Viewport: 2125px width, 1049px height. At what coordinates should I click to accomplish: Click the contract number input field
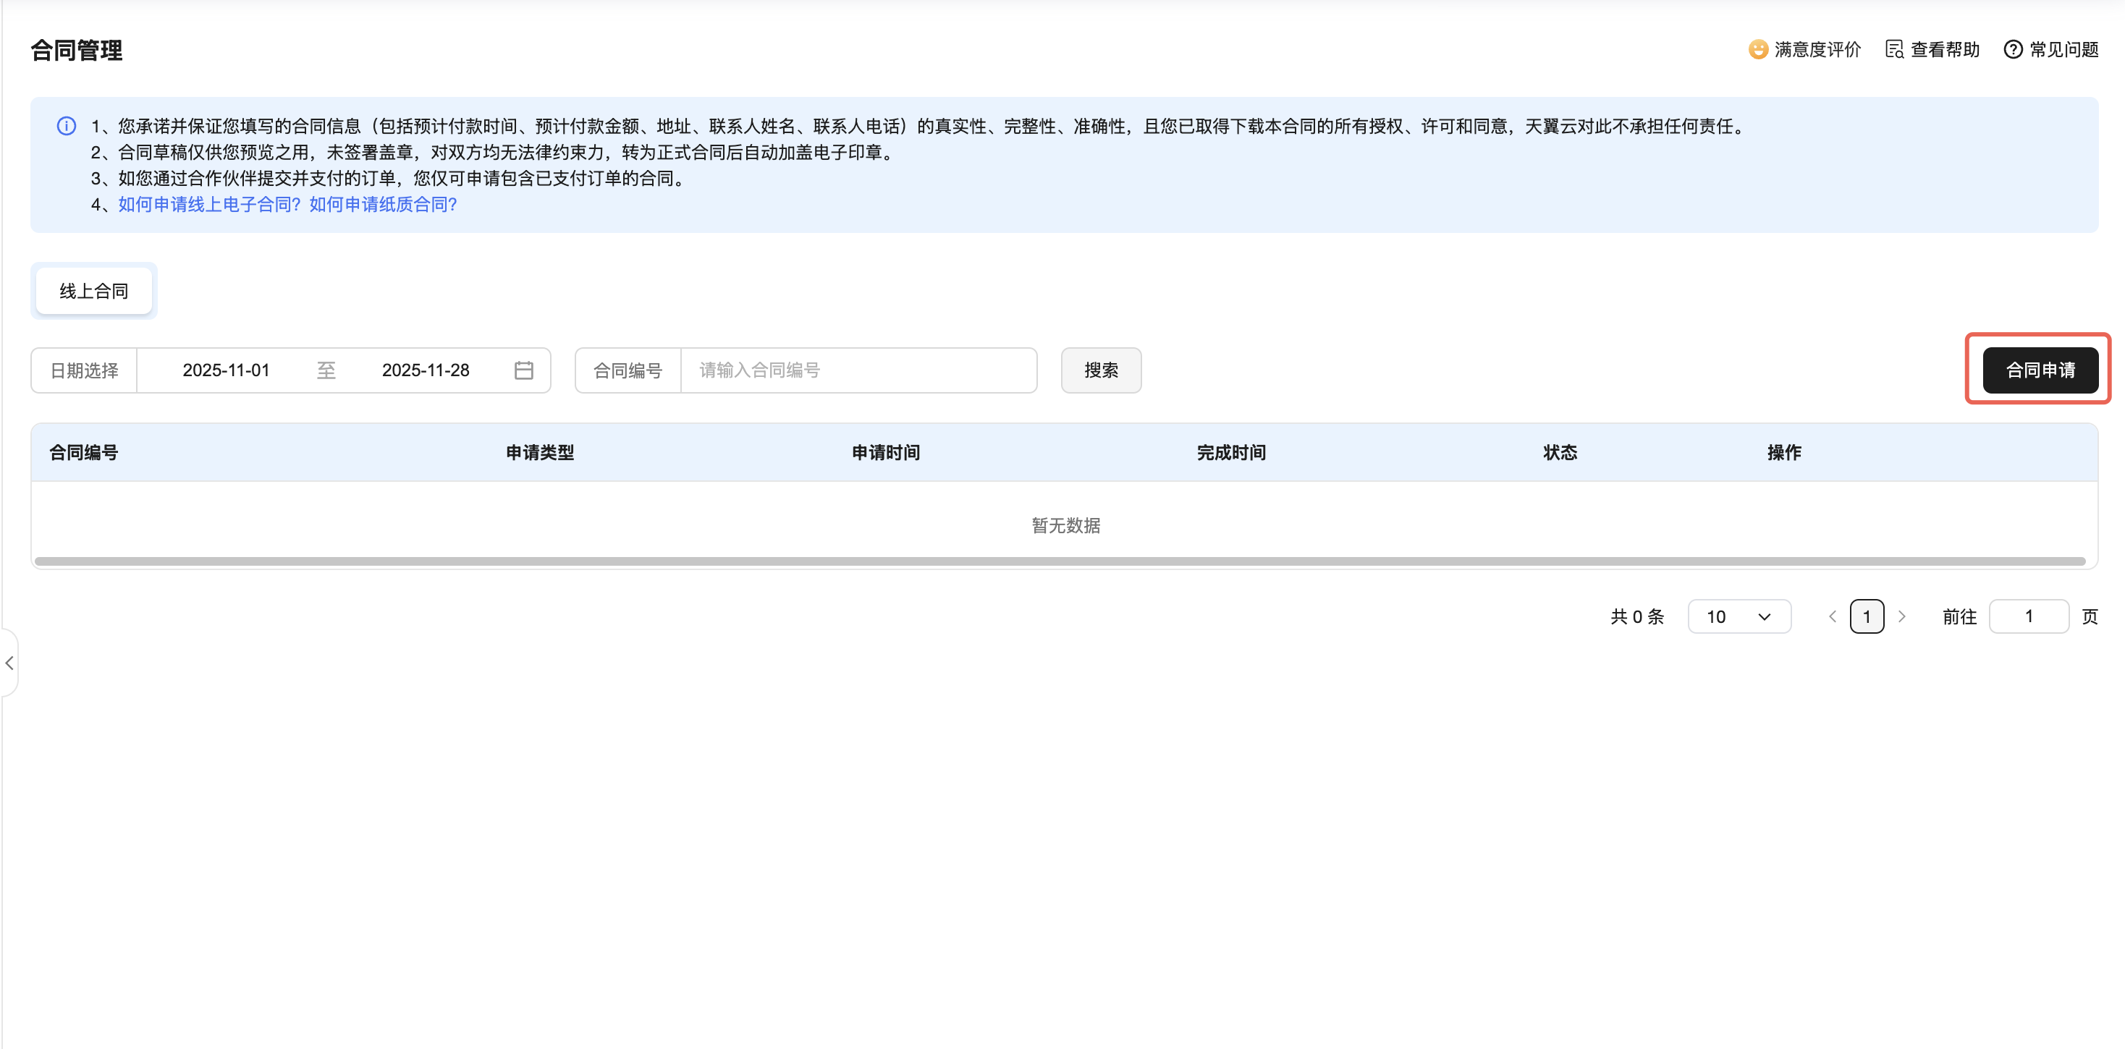point(858,370)
